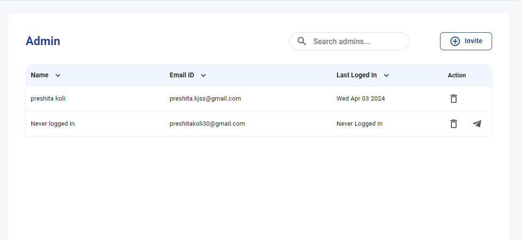522x240 pixels.
Task: Click the Email ID column header
Action: (x=182, y=75)
